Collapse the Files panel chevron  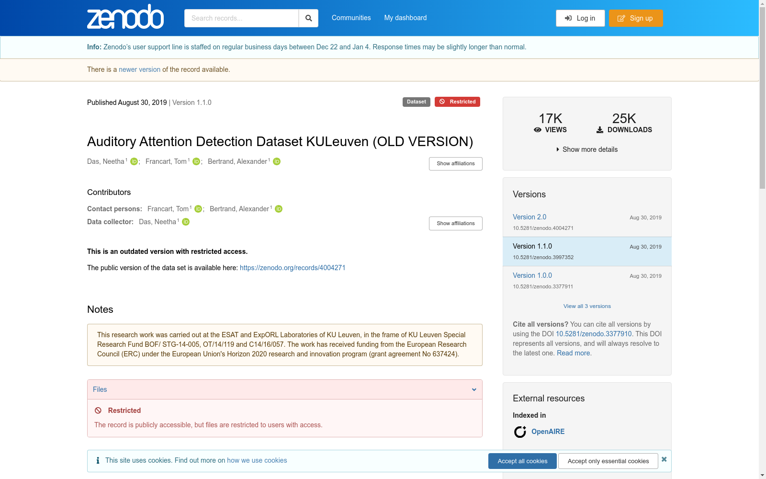[474, 389]
